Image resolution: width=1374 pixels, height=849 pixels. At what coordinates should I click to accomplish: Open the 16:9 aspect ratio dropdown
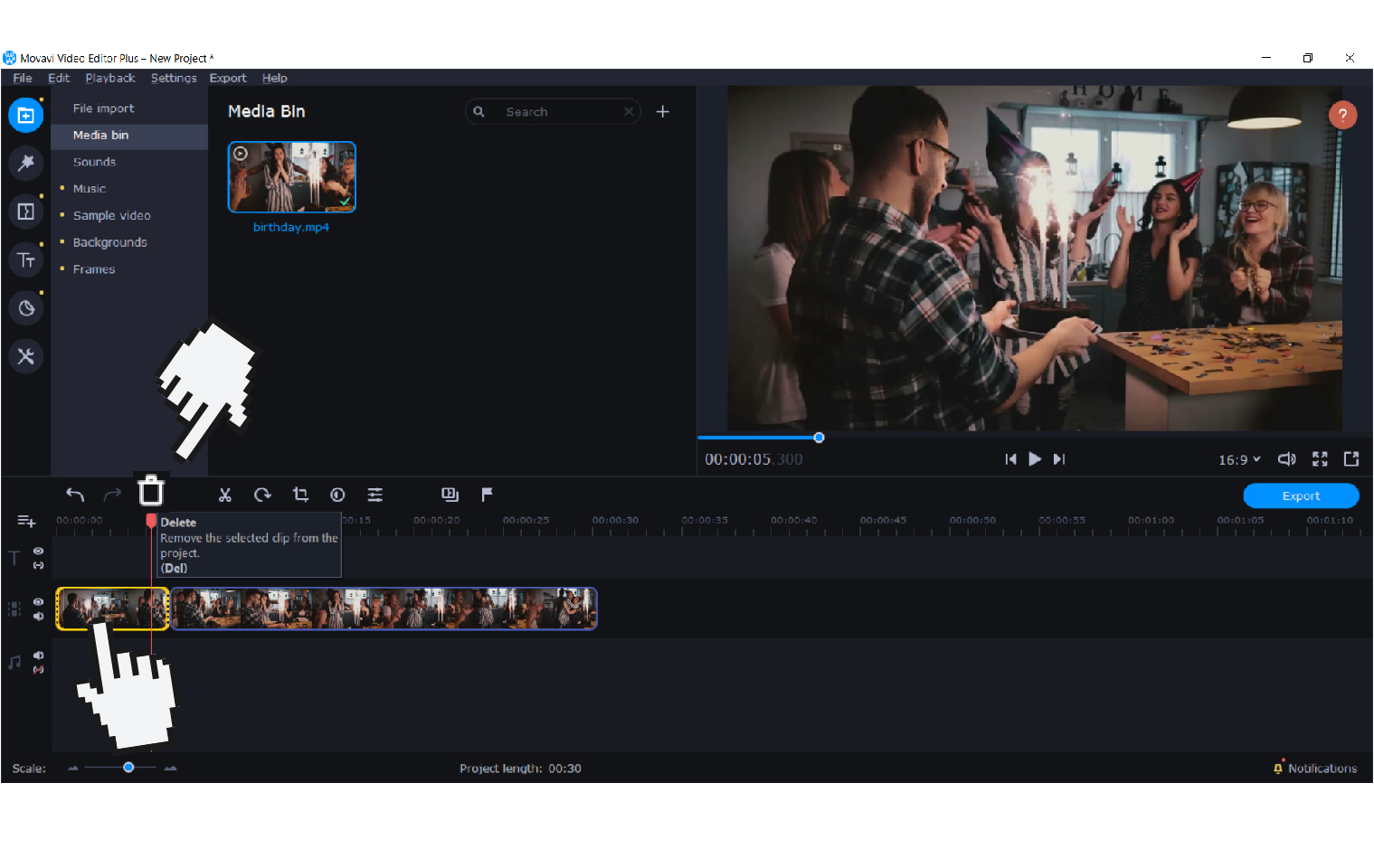click(x=1239, y=460)
